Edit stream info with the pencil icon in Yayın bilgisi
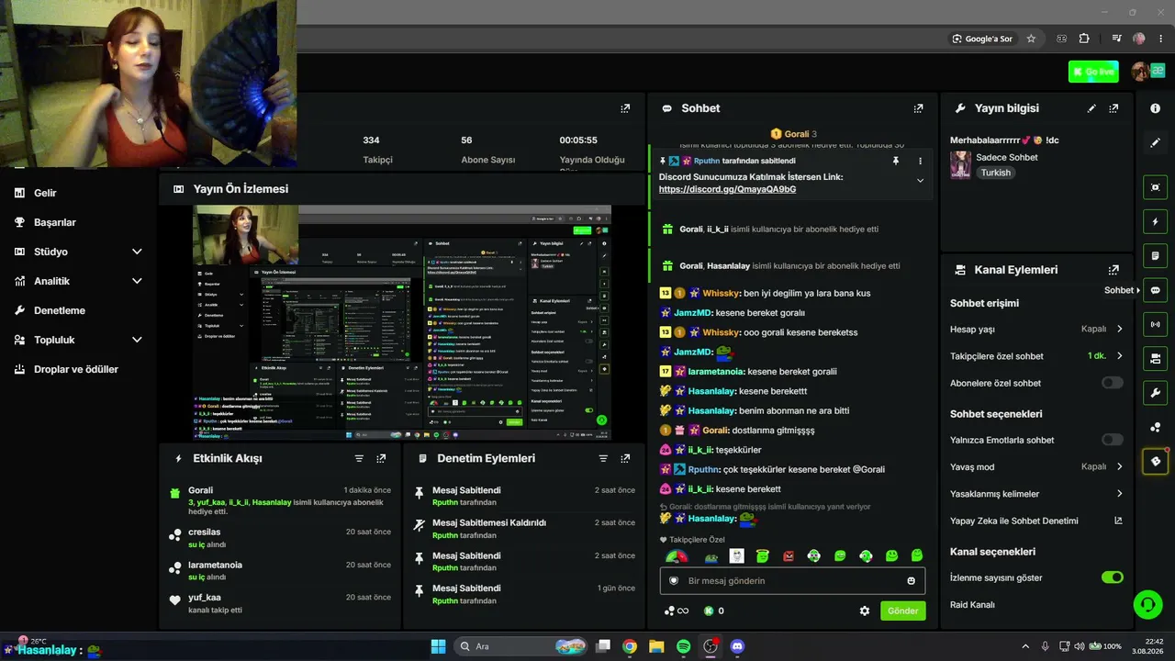This screenshot has height=661, width=1175. (x=1091, y=108)
